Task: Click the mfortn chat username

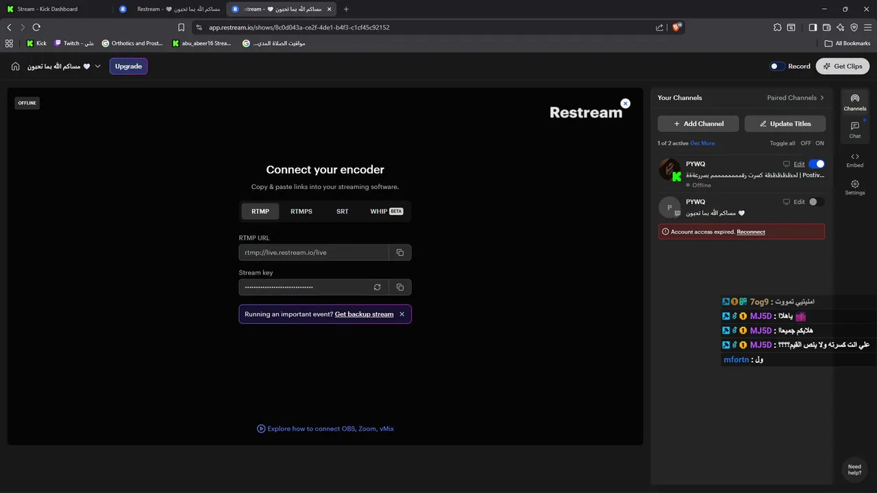Action: 737,359
